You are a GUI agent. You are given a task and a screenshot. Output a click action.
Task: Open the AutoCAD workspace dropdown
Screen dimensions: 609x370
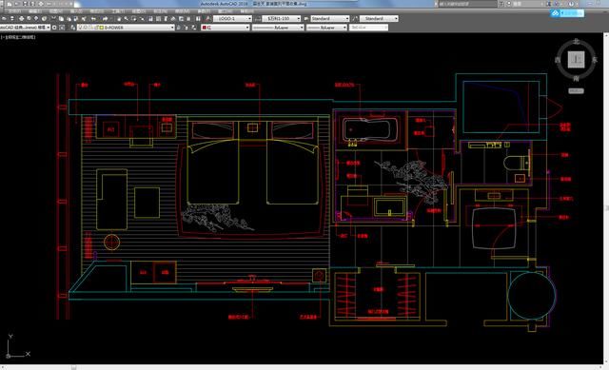tap(49, 28)
